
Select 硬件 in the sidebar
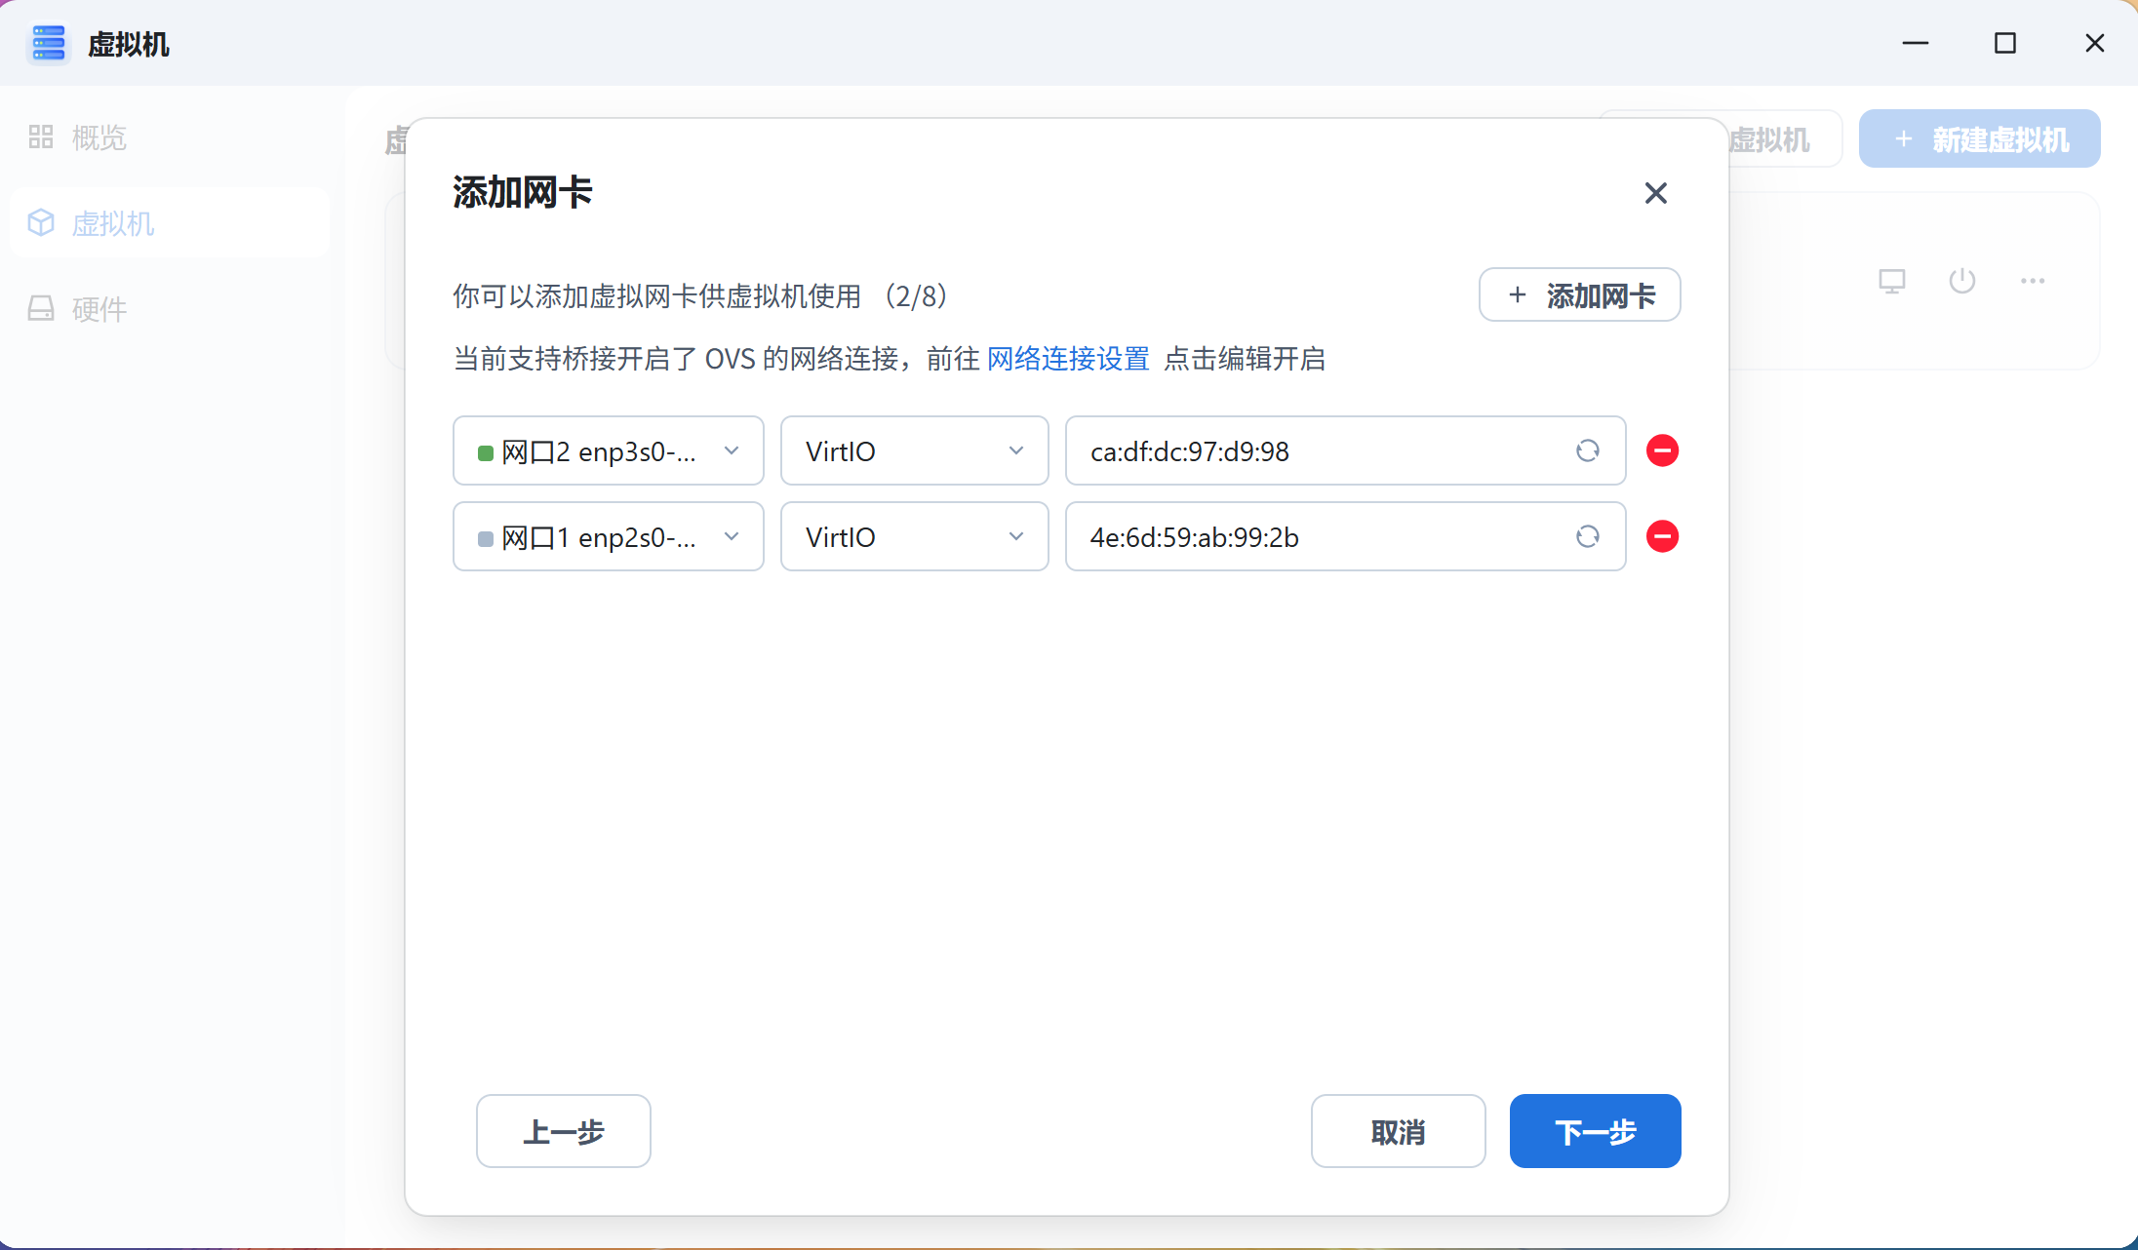pos(99,309)
